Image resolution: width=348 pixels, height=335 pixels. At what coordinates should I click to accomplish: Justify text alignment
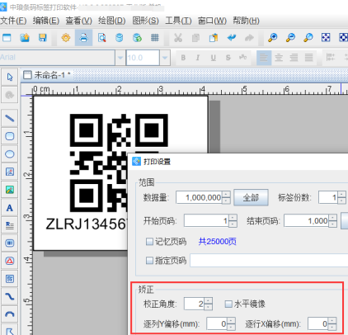point(308,58)
